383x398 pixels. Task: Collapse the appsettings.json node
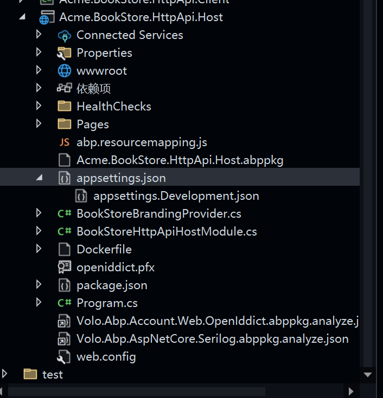coord(39,178)
